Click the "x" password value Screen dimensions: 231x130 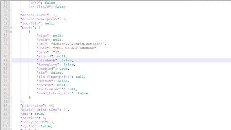click(x=56, y=52)
